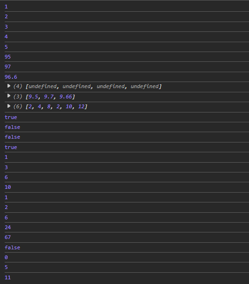Select the 96.6 console output
This screenshot has width=249, height=284.
point(11,77)
